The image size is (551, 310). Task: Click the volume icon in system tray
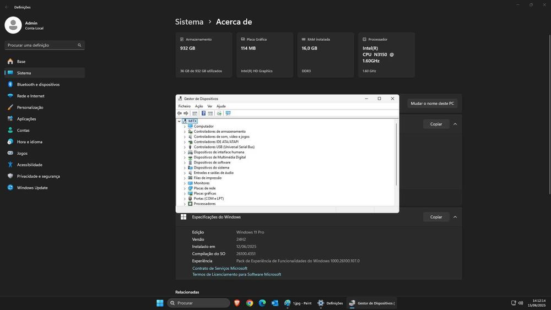(521, 303)
